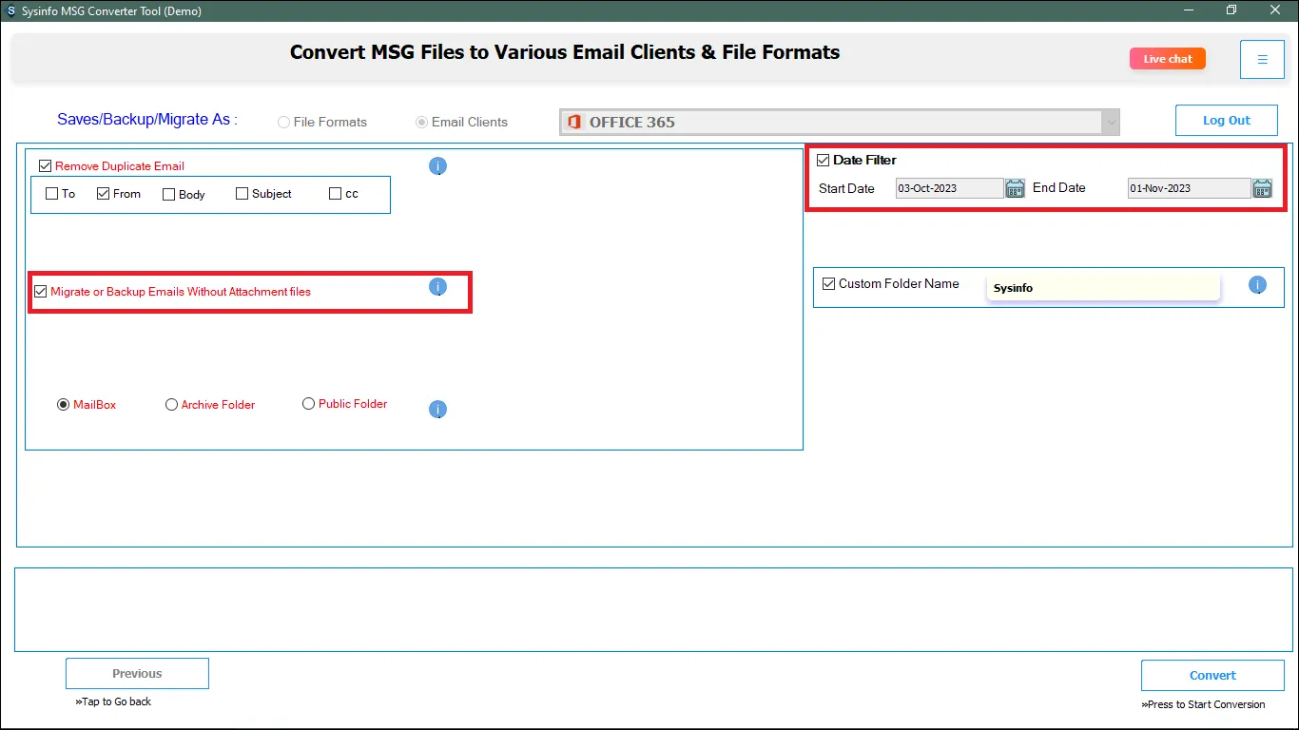Viewport: 1299px width, 730px height.
Task: Click the Convert MSG Files heading
Action: 565,52
